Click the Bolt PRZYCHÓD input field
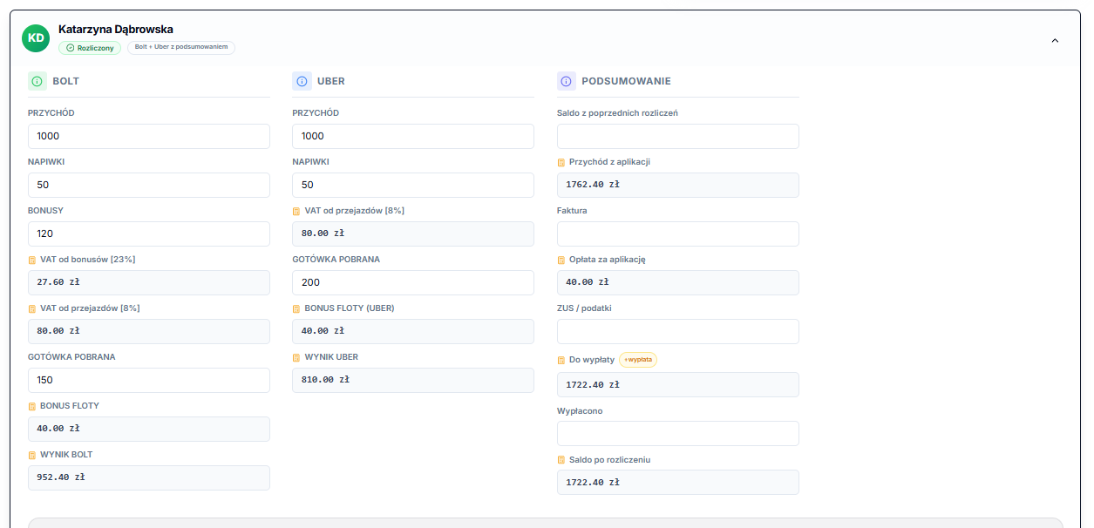 point(149,136)
